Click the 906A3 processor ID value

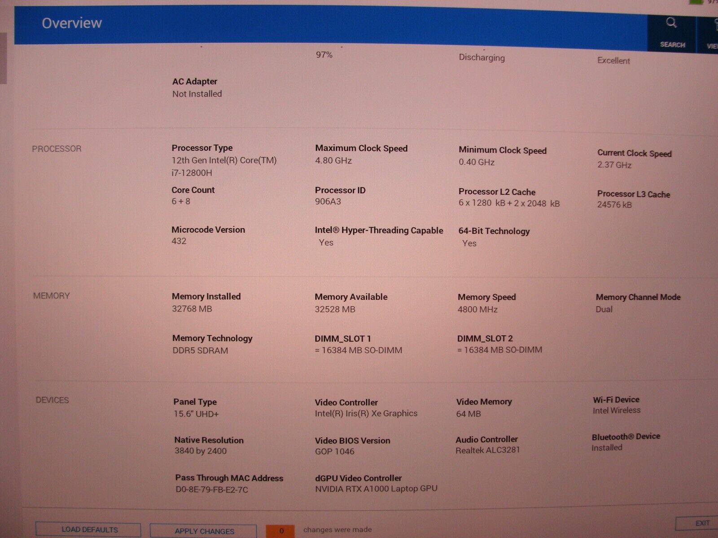328,201
